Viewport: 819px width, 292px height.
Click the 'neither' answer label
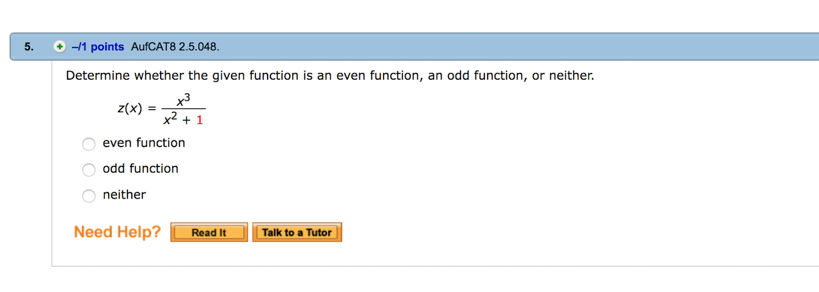tap(125, 195)
